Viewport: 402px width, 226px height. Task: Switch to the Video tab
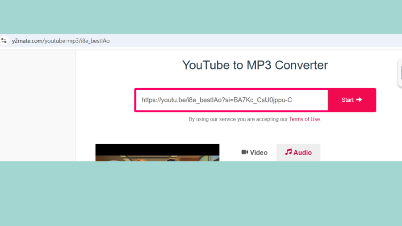(x=254, y=152)
